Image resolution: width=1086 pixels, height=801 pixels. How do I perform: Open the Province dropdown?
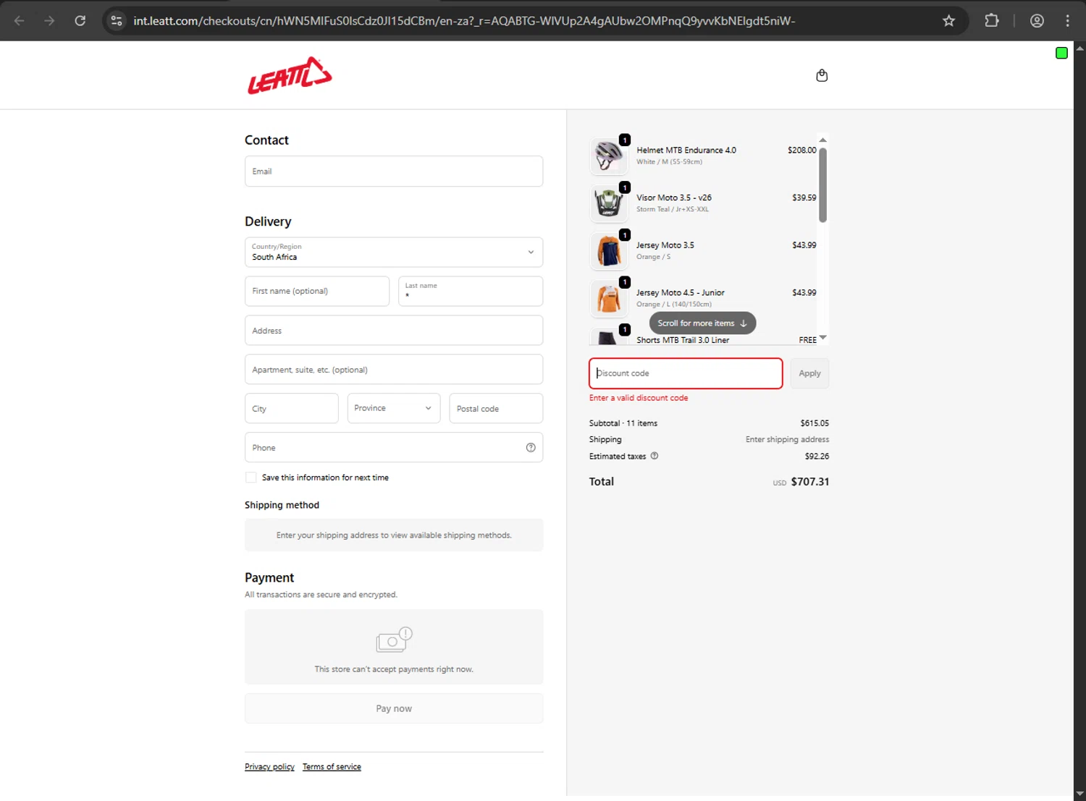(393, 408)
